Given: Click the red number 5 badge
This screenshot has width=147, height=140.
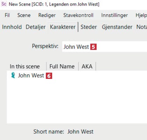Looking at the screenshot, I should [93, 47].
